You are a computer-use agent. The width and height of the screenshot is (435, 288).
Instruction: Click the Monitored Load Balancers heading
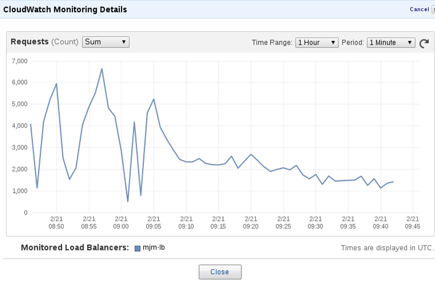click(75, 248)
